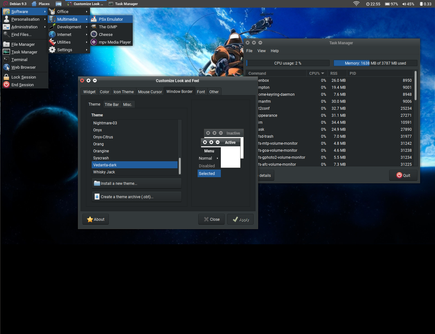This screenshot has height=334, width=435.
Task: Switch to the Icon Theme tab
Action: [x=123, y=92]
